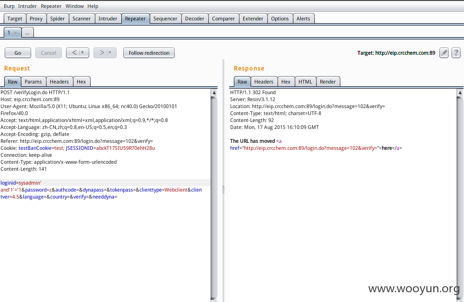The height and width of the screenshot is (302, 464).
Task: Select the Request Raw tab
Action: tap(13, 82)
